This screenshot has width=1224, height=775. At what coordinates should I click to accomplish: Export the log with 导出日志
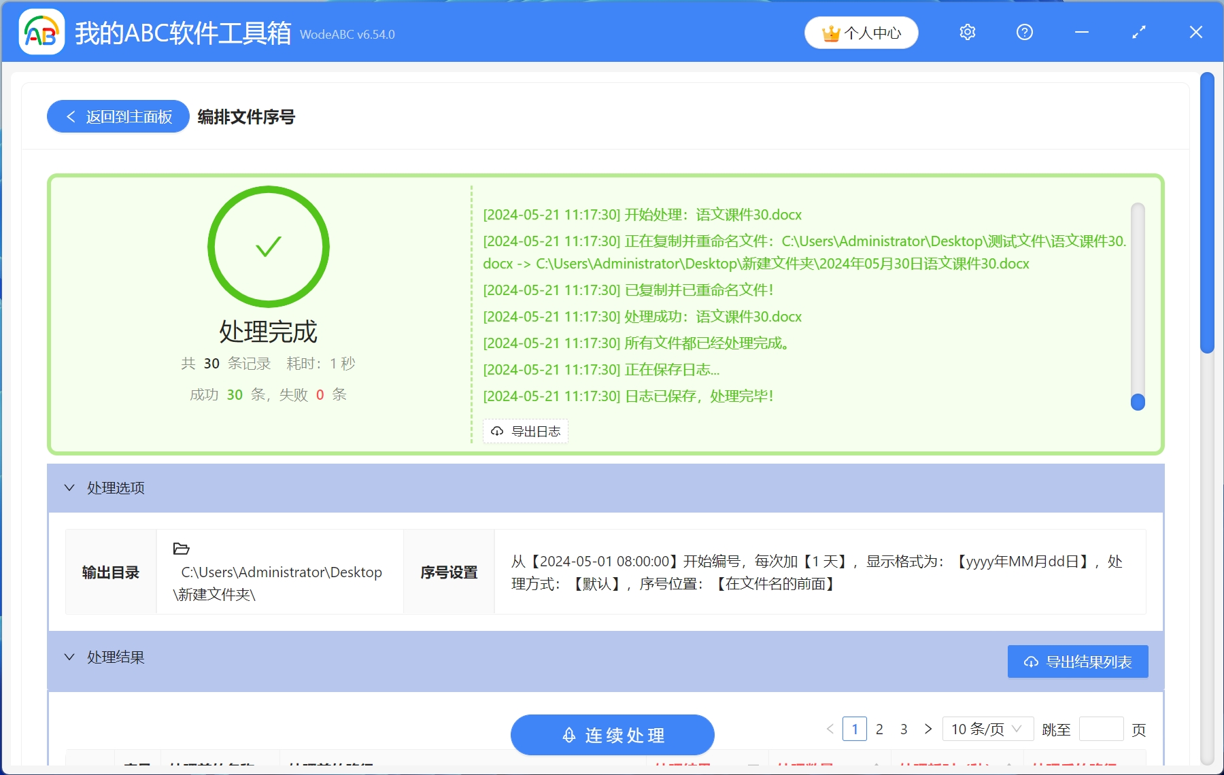(x=525, y=431)
